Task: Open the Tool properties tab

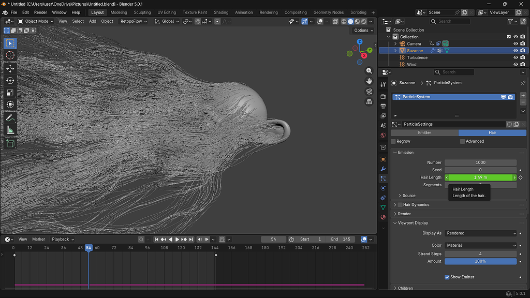Action: (383, 84)
